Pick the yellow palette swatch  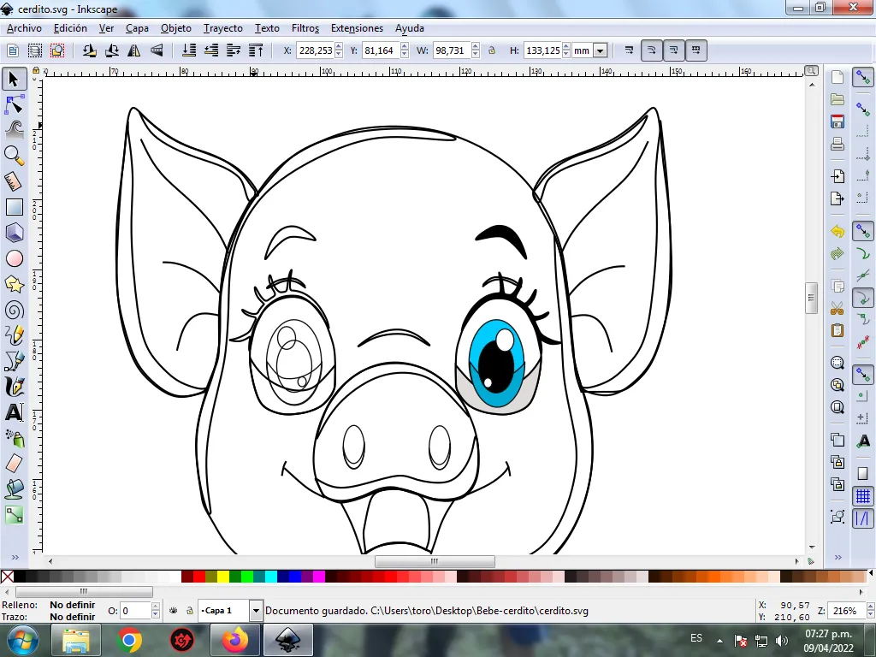pyautogui.click(x=223, y=577)
